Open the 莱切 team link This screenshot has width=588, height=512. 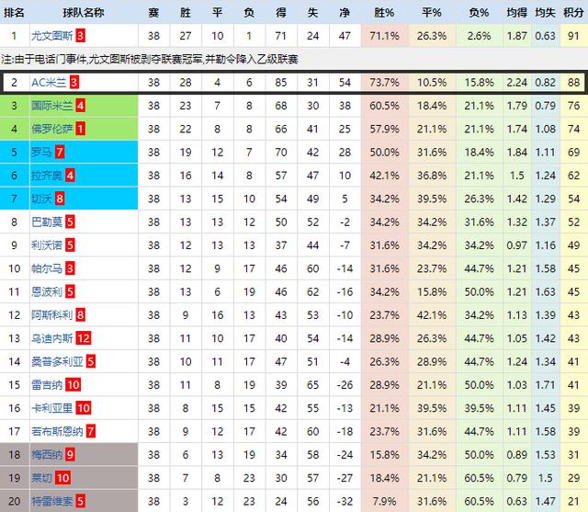(40, 478)
